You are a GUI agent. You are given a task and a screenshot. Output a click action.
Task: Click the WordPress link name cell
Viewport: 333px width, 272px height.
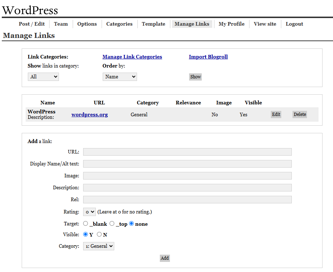coord(42,112)
